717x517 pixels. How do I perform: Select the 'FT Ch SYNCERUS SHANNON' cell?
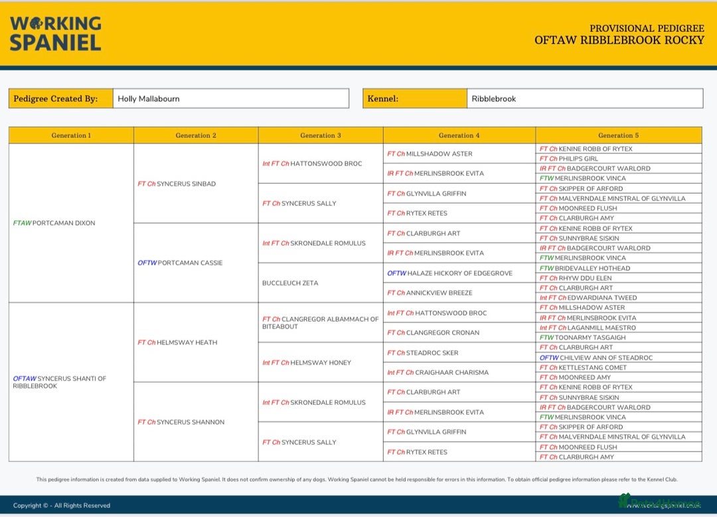click(196, 422)
